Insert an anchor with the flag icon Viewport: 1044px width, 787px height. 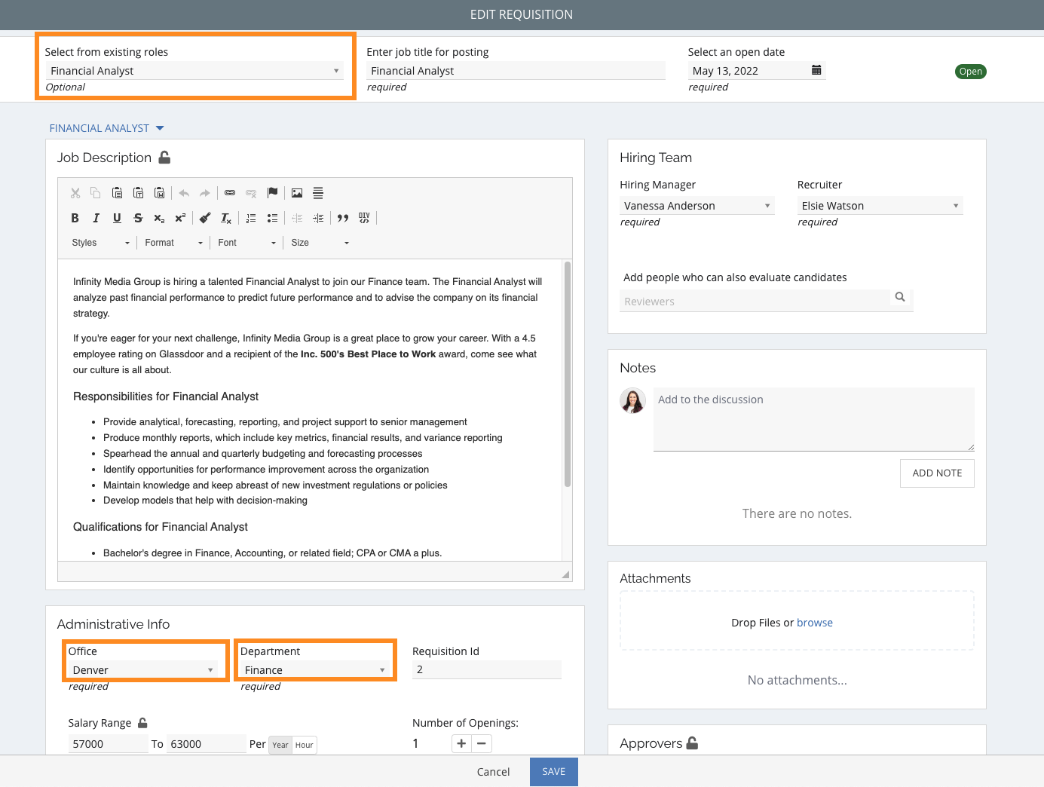pos(272,193)
